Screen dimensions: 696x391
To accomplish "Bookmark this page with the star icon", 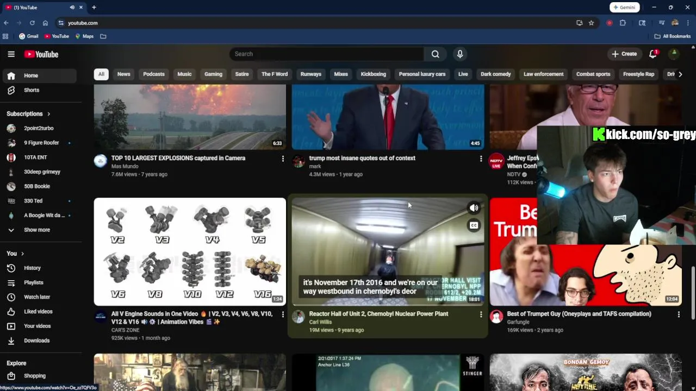I will coord(591,23).
